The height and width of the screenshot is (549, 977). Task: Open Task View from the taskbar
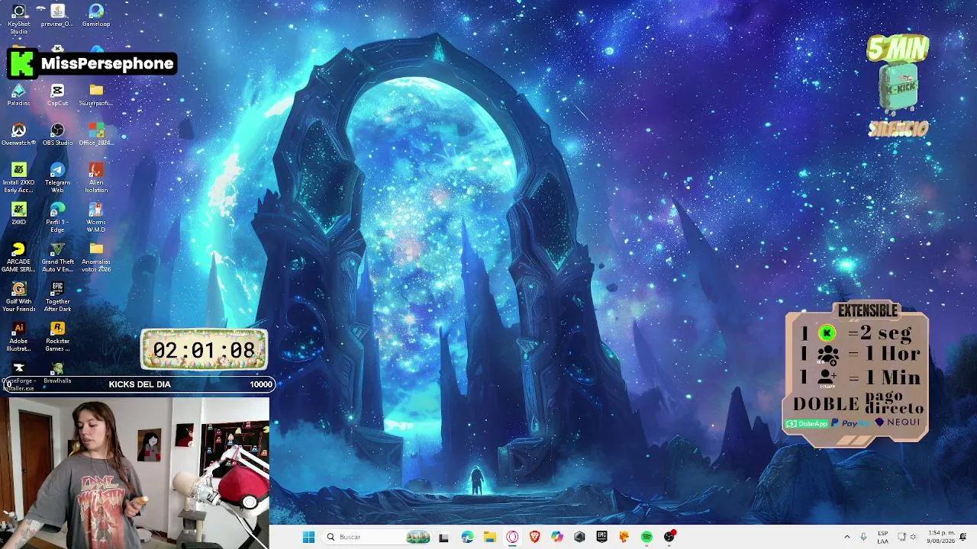[x=443, y=537]
